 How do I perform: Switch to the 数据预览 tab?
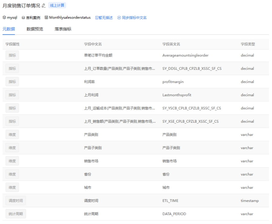point(34,29)
